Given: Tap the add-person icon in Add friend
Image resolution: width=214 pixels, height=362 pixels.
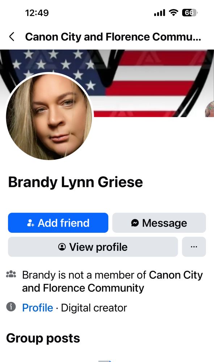Looking at the screenshot, I should coord(31,223).
